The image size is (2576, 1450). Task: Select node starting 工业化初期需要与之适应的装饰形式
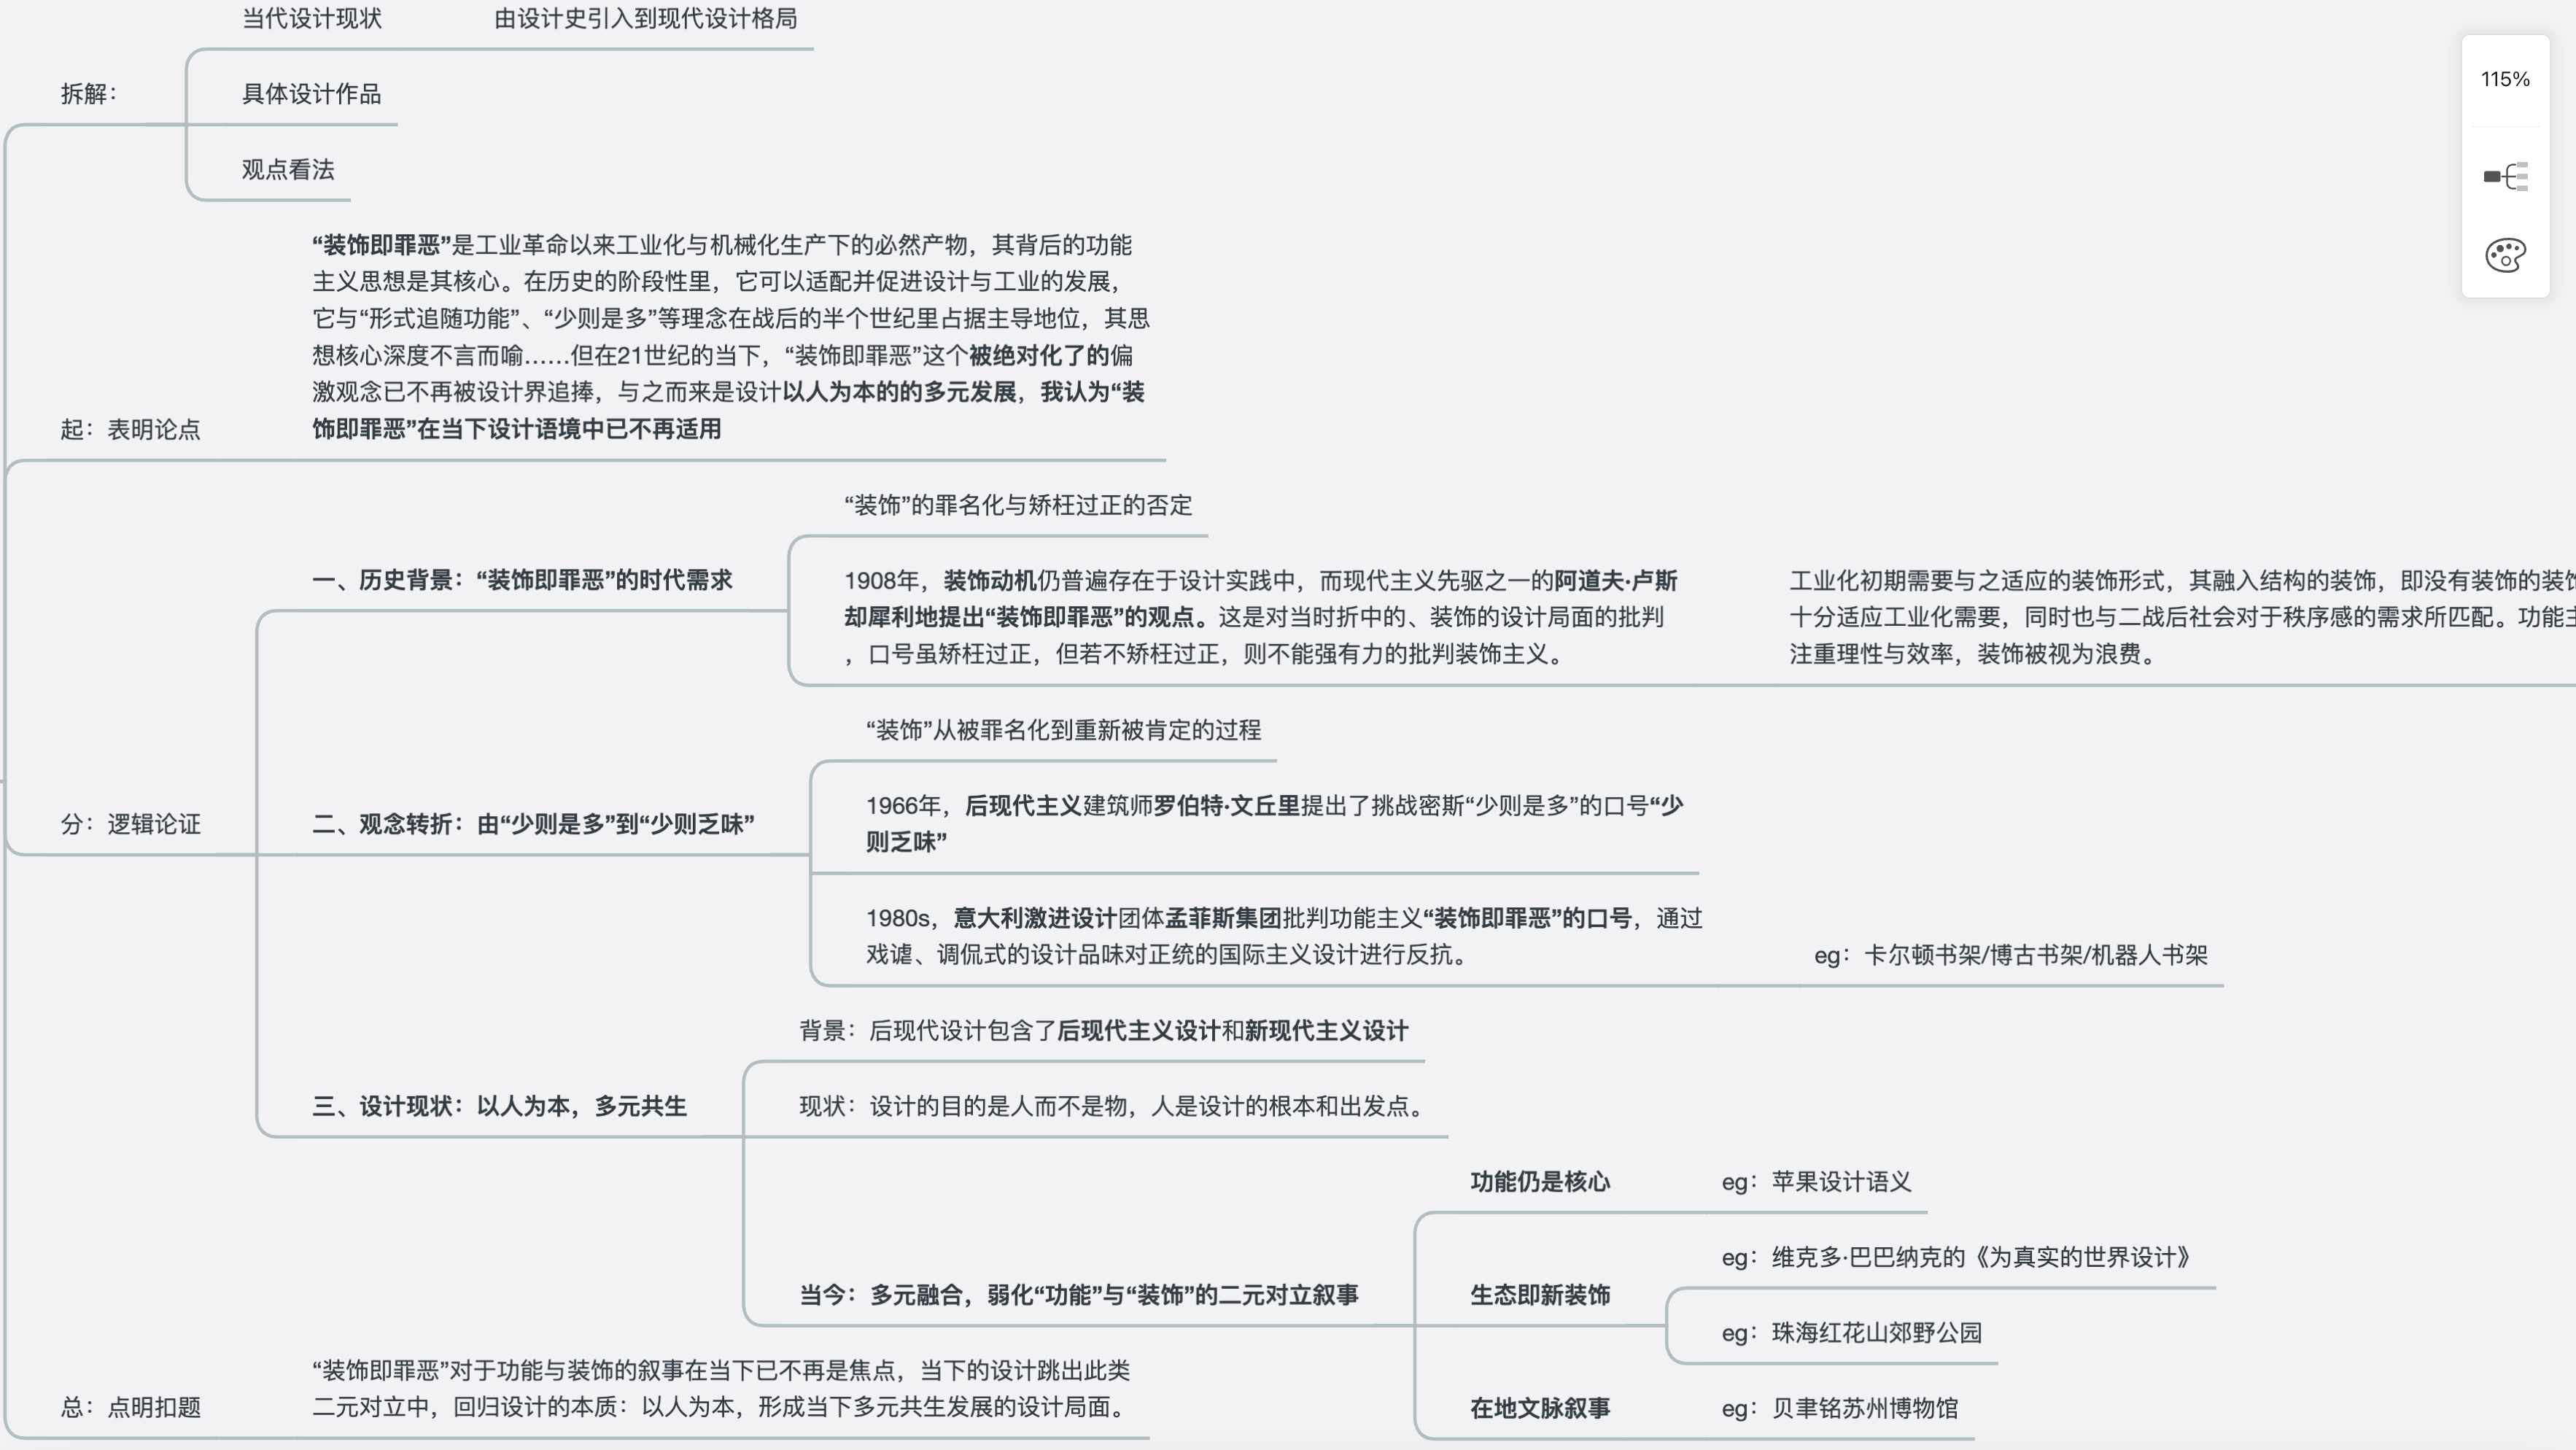[2182, 617]
